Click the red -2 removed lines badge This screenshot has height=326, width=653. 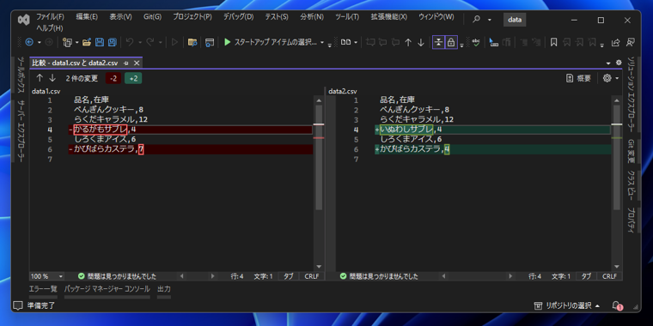113,78
